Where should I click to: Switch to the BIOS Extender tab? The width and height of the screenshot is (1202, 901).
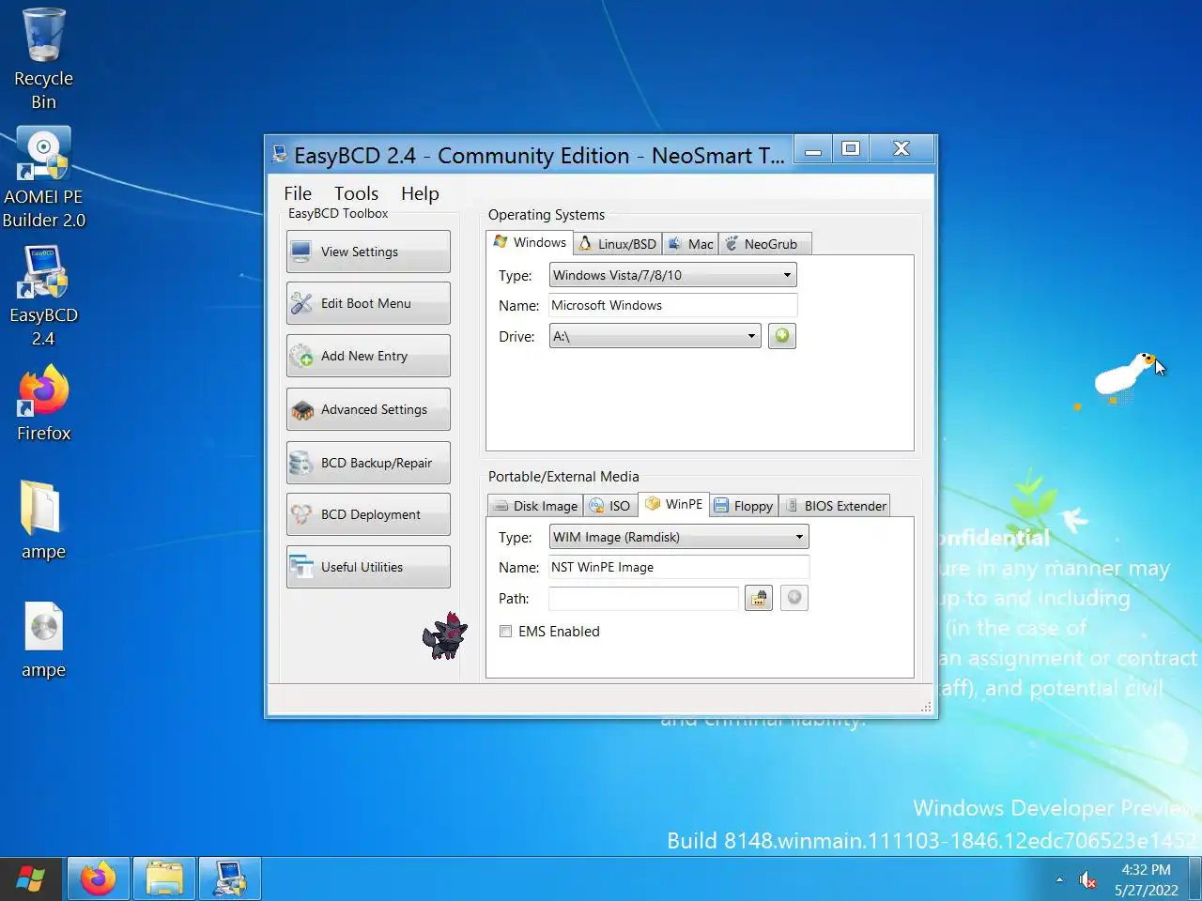click(x=834, y=506)
